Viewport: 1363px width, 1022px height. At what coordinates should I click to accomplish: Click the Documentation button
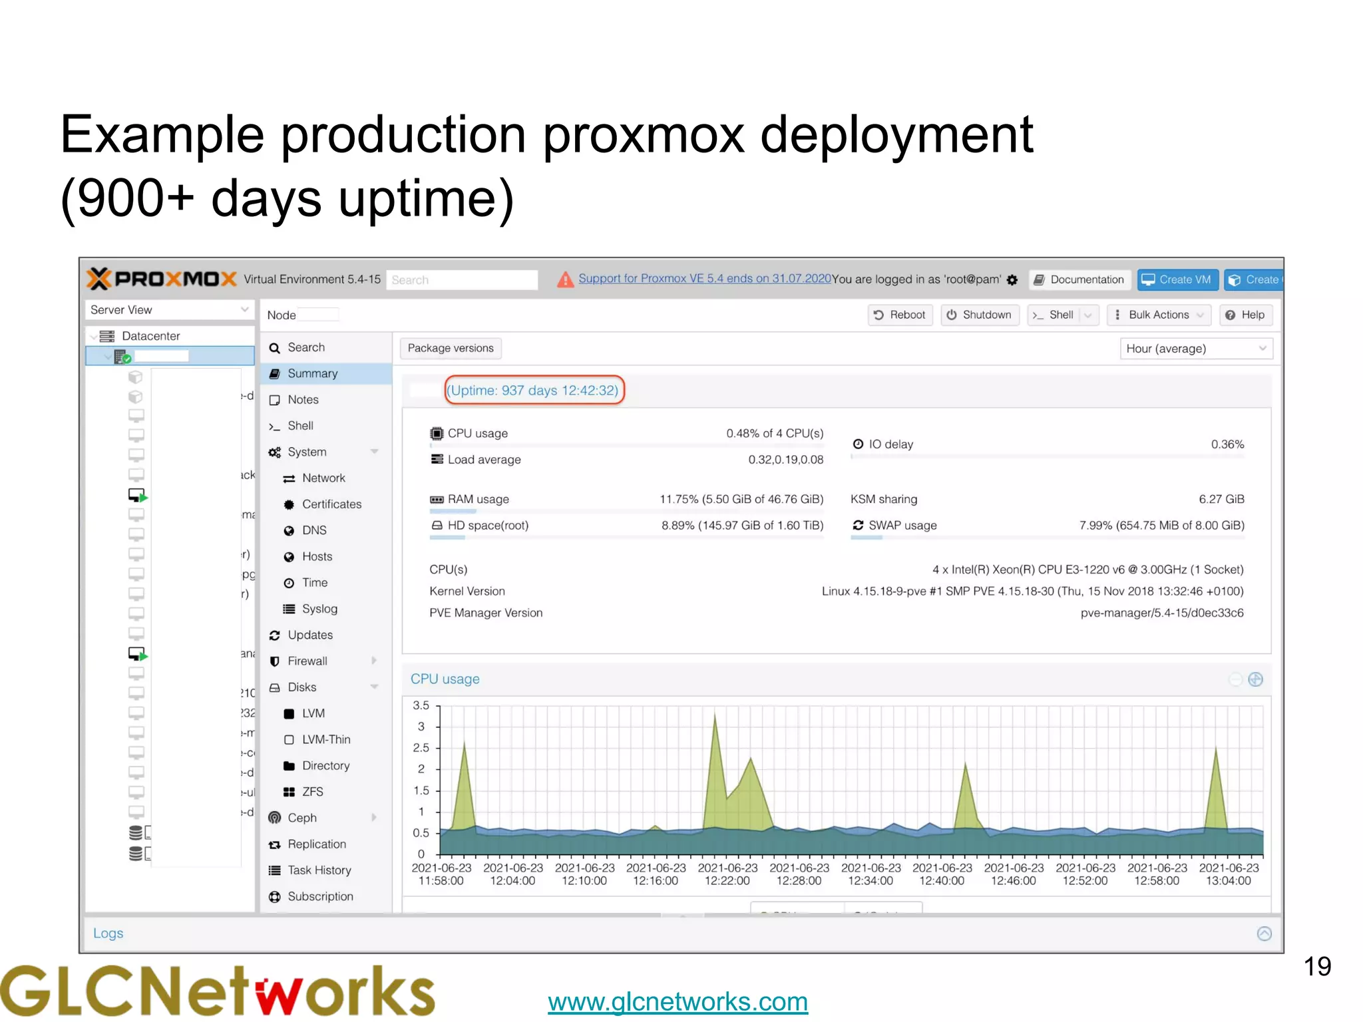point(1079,279)
